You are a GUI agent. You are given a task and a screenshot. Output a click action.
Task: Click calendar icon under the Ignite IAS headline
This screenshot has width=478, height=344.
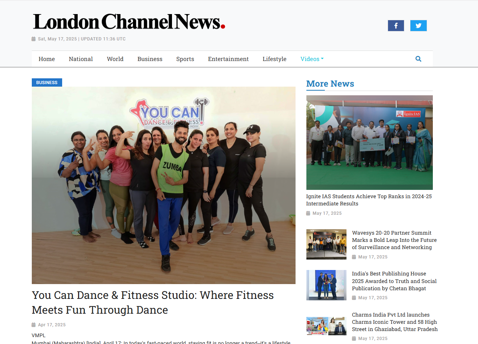click(308, 213)
